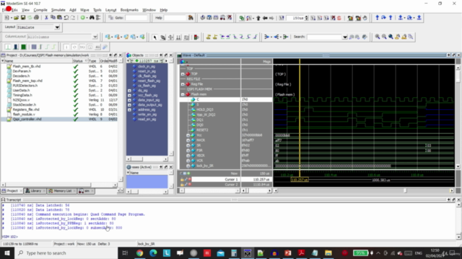Click the lock icon for Cursor 2
Screen dimensions: 462x259
click(x=182, y=185)
